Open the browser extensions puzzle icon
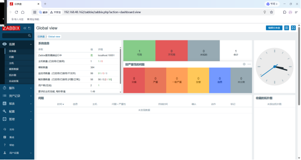This screenshot has width=301, height=160. (284, 12)
